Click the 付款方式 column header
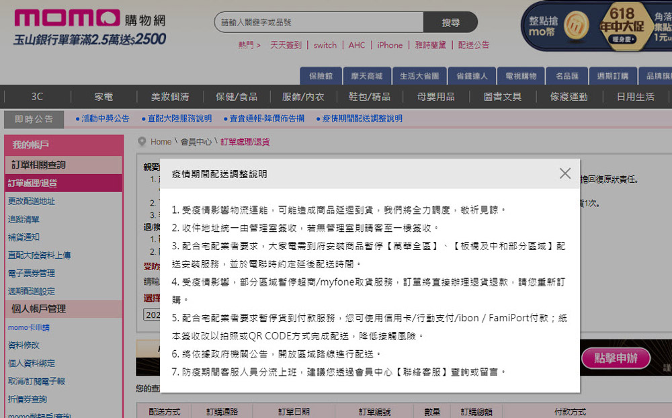This screenshot has height=418, width=672. pyautogui.click(x=570, y=411)
